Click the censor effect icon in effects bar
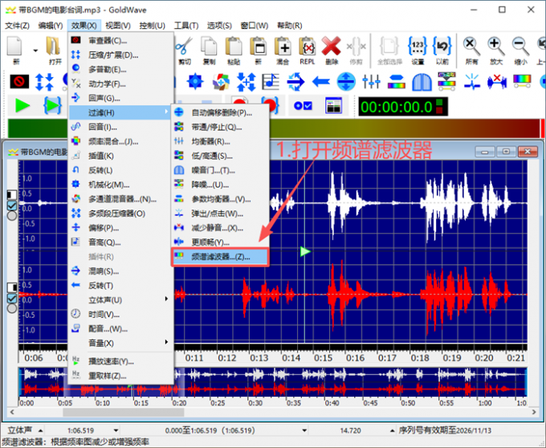 19,82
